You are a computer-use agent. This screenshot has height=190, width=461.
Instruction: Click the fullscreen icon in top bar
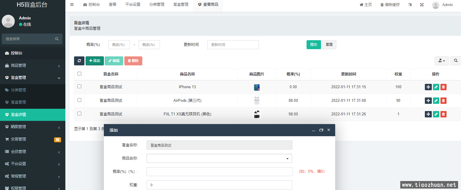point(422,5)
